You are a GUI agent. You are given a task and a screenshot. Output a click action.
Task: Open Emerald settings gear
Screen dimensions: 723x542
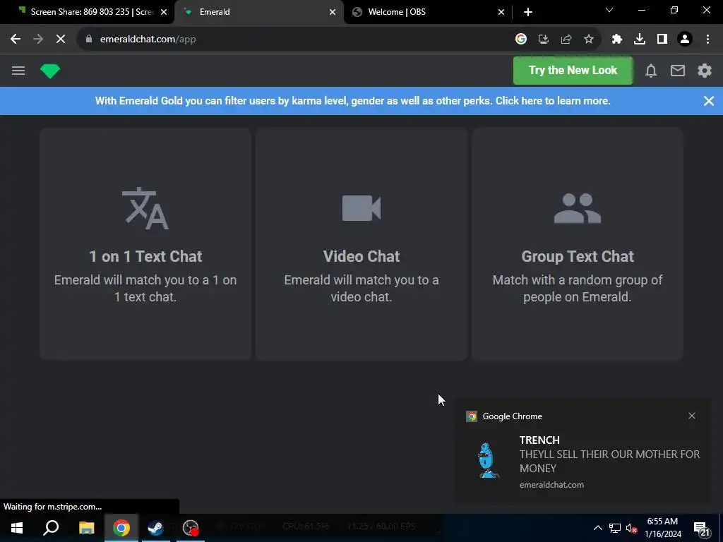705,71
